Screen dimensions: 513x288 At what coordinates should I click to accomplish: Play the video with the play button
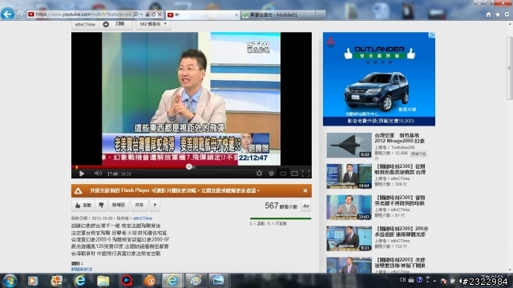click(x=82, y=174)
